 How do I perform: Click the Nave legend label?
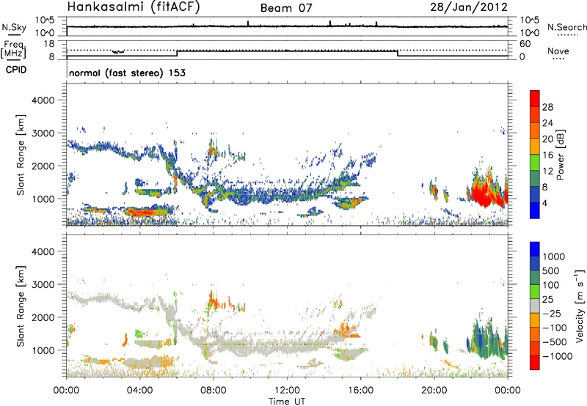coord(558,51)
